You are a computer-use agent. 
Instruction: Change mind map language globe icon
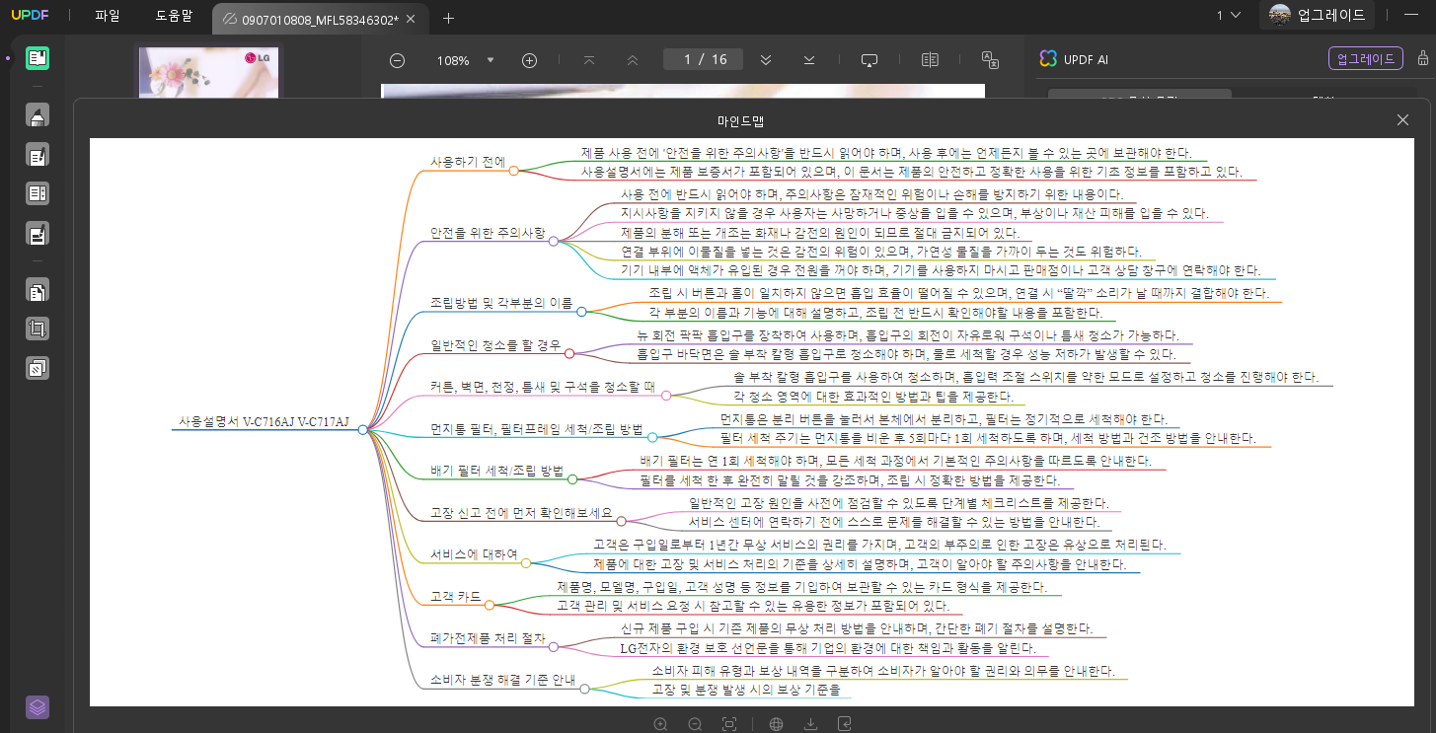776,724
